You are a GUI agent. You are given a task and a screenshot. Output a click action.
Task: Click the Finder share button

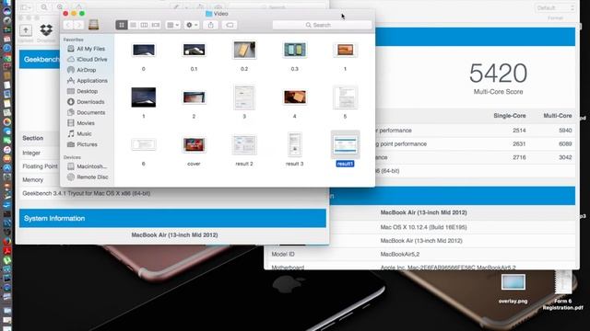(x=211, y=25)
